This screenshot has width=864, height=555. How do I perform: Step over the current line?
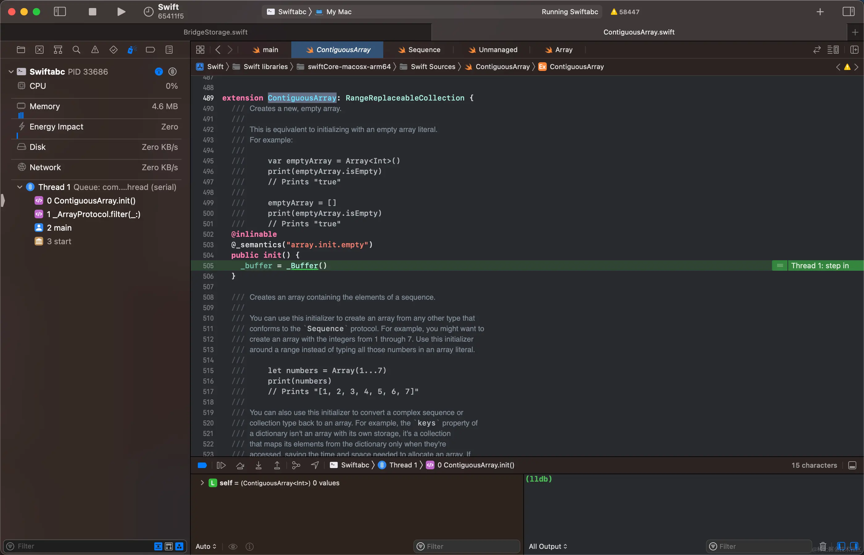(x=240, y=465)
